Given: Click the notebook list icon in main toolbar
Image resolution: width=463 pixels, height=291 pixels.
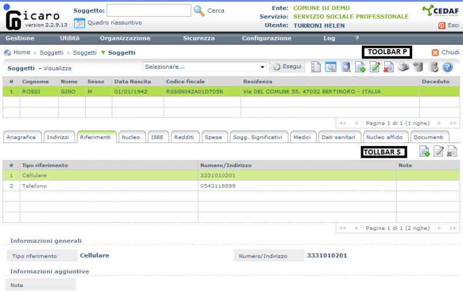Looking at the screenshot, I should [x=315, y=67].
